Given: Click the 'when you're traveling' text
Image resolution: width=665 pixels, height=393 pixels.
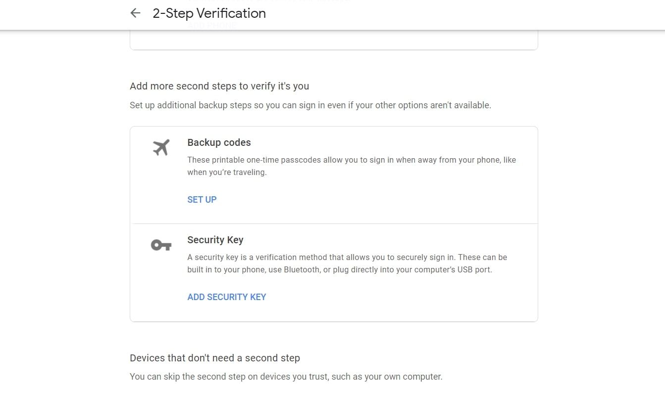Looking at the screenshot, I should (227, 173).
